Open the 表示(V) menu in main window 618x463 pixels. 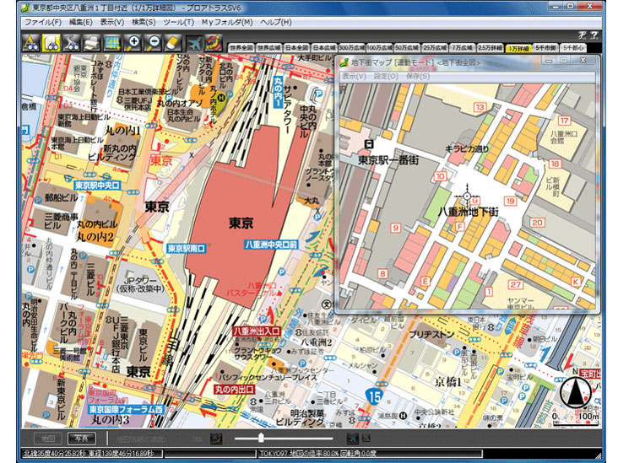(112, 22)
